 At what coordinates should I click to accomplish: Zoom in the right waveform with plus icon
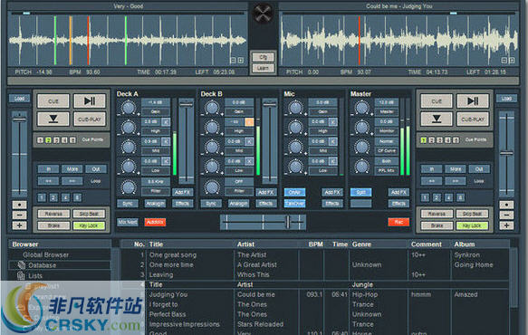coord(512,61)
